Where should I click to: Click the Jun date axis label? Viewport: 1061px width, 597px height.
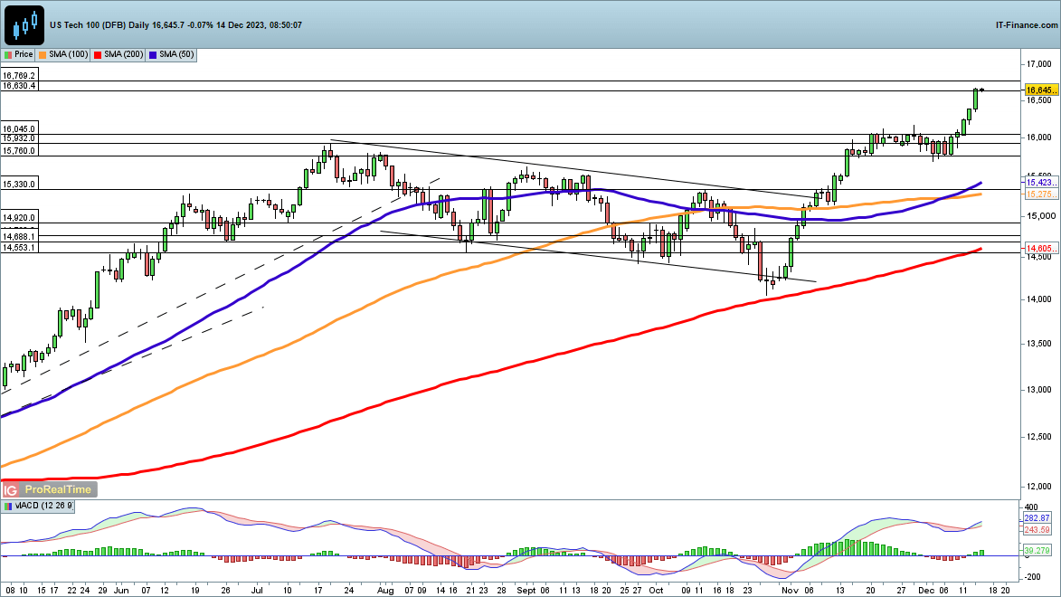121,591
